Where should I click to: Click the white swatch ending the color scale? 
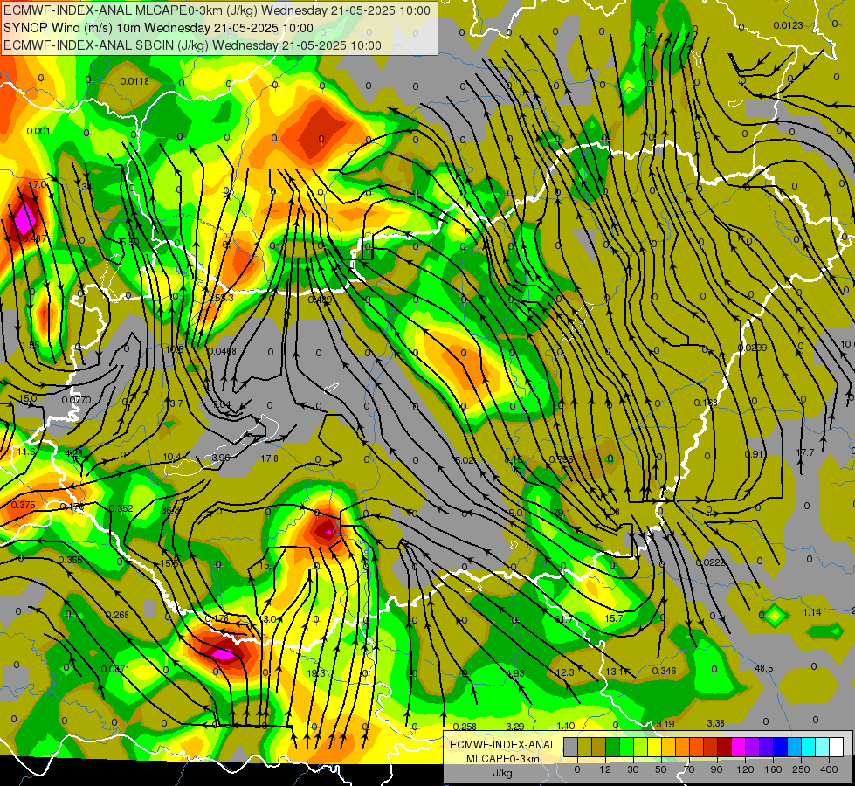(x=836, y=748)
